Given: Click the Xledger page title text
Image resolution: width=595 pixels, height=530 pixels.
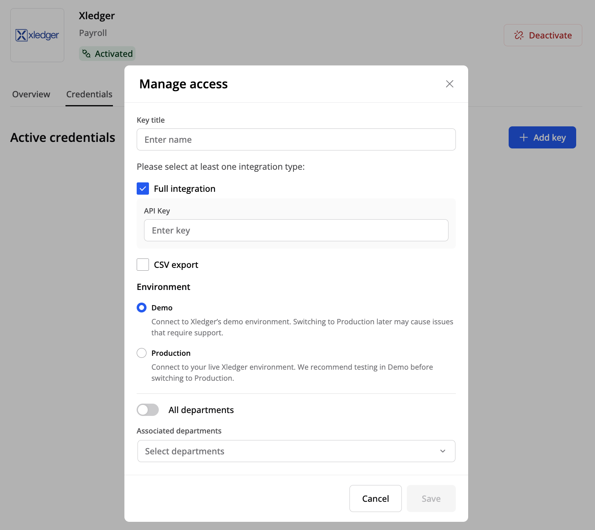Looking at the screenshot, I should coord(97,16).
